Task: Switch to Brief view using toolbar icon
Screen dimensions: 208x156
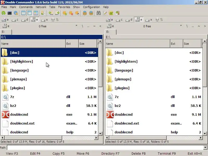Action: coord(23,13)
